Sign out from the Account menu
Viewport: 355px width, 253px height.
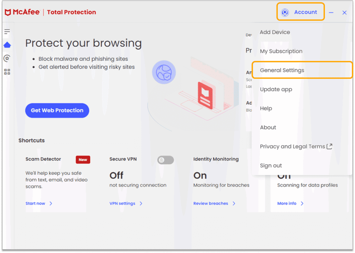[271, 166]
